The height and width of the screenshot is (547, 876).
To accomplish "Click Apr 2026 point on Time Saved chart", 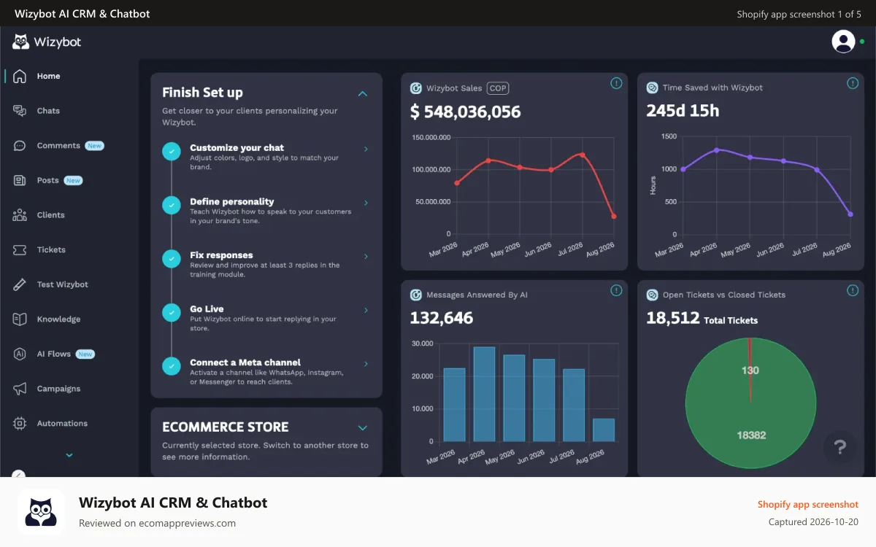I will pos(716,150).
